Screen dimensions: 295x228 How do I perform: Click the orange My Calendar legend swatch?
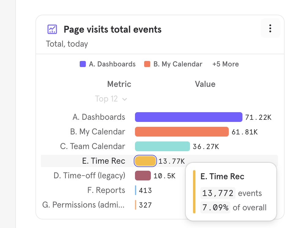coord(147,64)
